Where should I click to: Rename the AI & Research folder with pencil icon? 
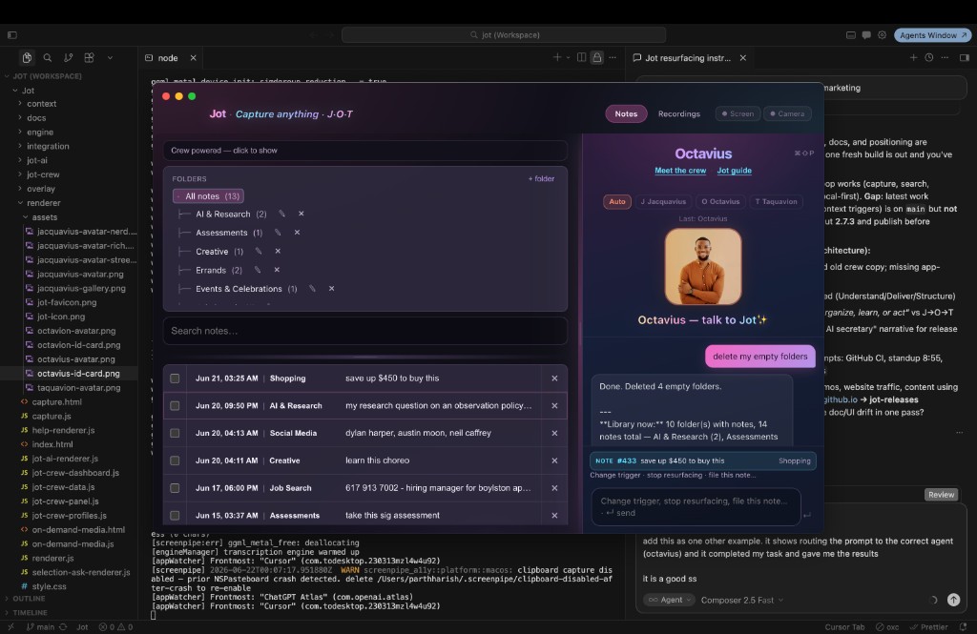click(x=281, y=214)
